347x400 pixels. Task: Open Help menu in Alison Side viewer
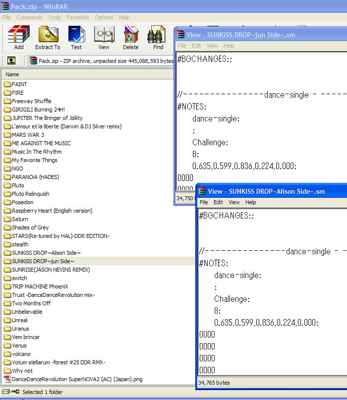pyautogui.click(x=250, y=202)
